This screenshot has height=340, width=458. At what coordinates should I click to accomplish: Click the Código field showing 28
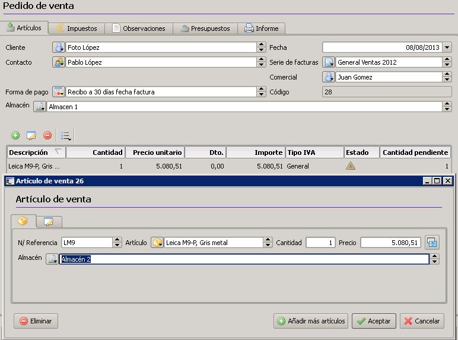[x=387, y=92]
